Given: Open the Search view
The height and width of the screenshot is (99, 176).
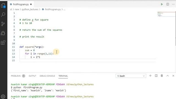Looking at the screenshot, I should [3, 15].
